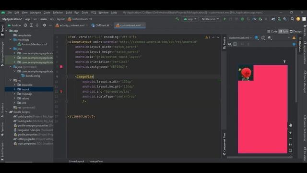Open the Android project view dropdown
This screenshot has height=173, width=307.
[x=14, y=25]
